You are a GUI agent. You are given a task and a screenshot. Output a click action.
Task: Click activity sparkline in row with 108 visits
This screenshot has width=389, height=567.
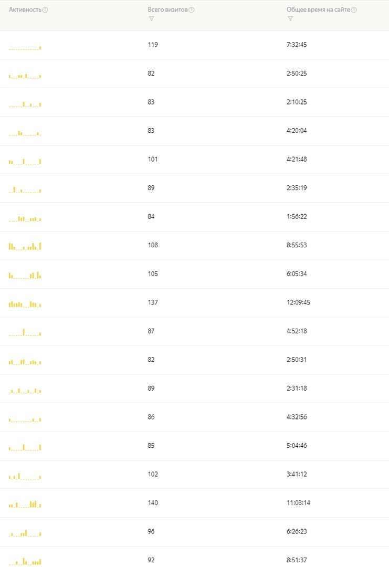pyautogui.click(x=25, y=246)
